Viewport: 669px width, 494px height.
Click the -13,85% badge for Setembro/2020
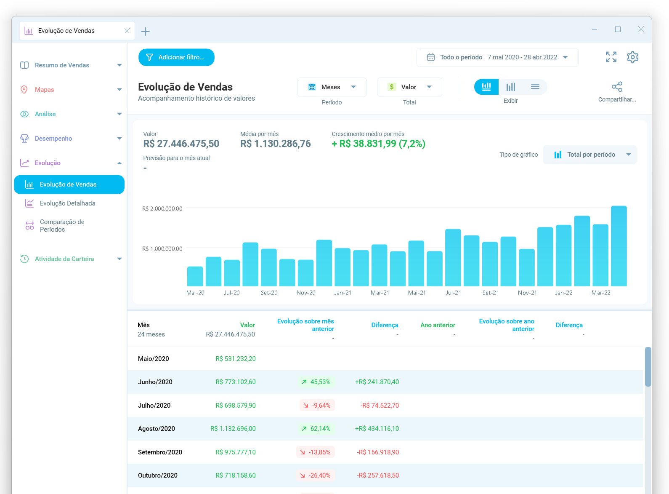point(315,452)
